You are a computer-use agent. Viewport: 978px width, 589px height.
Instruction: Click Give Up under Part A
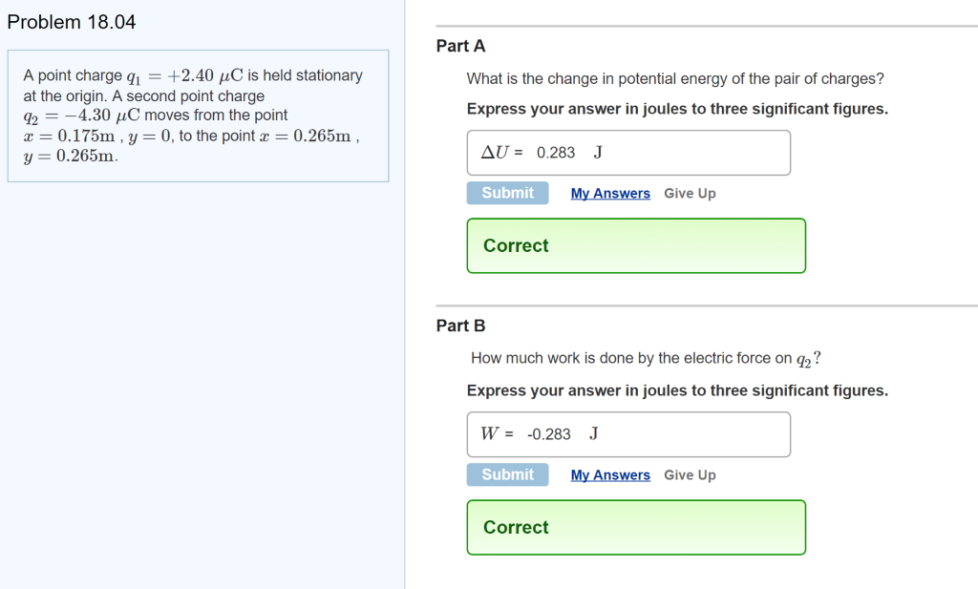[x=690, y=193]
